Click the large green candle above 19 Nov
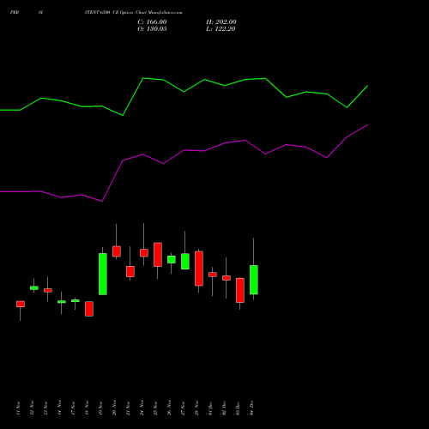This screenshot has width=429, height=429. coord(103,274)
